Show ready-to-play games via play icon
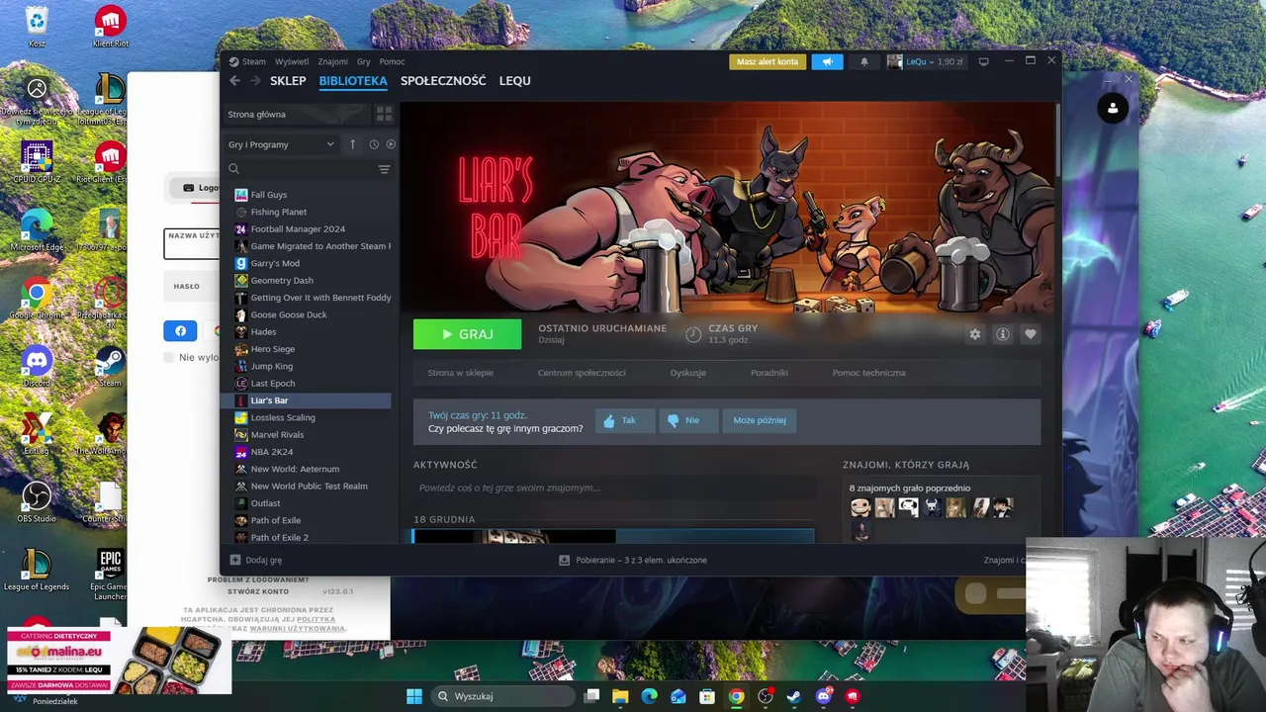The width and height of the screenshot is (1266, 712). 391,144
